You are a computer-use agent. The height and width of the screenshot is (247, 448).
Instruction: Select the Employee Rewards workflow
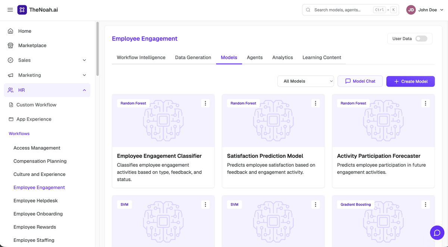35,227
